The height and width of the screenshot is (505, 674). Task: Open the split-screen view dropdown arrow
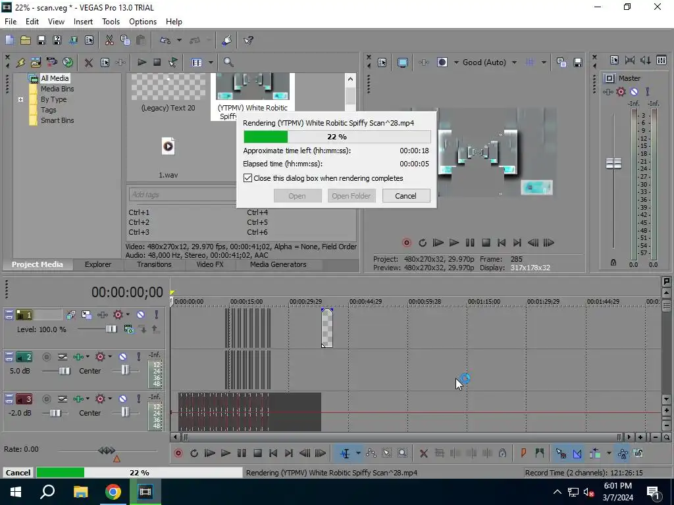tap(456, 62)
